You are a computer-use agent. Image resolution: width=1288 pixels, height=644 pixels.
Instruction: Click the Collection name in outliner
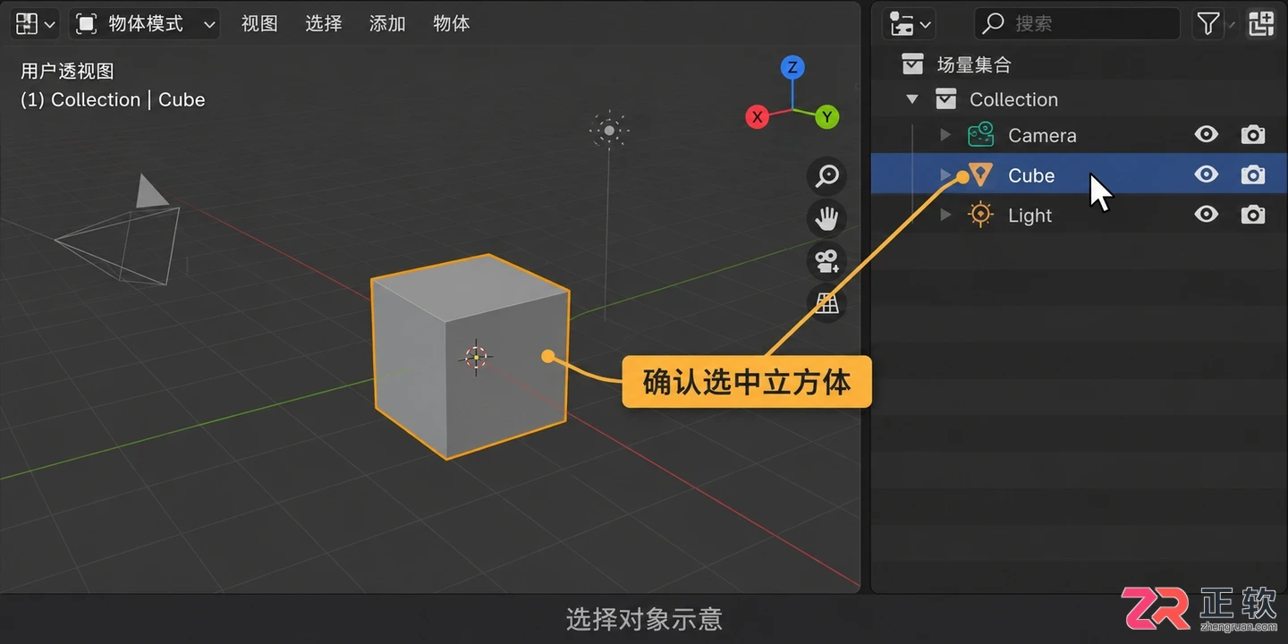[1013, 99]
